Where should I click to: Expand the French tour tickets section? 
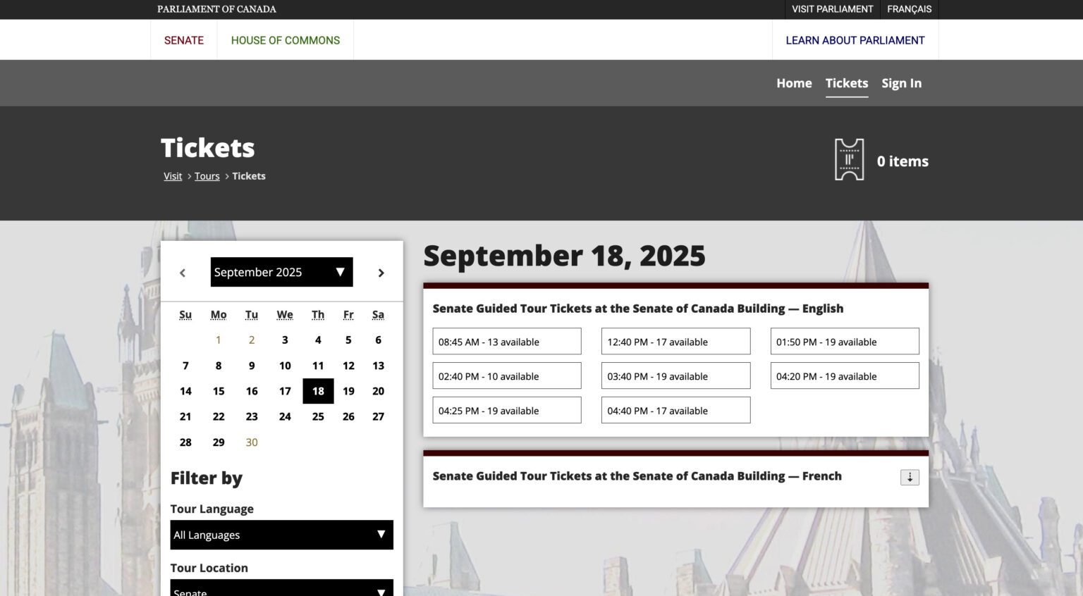click(910, 477)
